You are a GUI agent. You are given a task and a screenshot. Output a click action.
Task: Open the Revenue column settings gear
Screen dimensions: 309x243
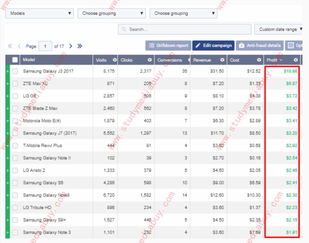point(222,60)
